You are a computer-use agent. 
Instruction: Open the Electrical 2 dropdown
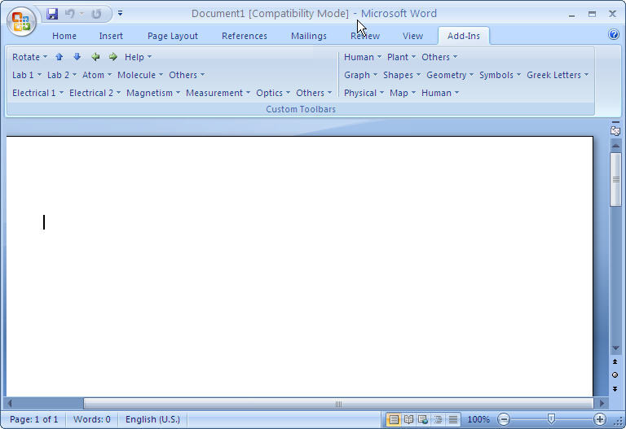[x=95, y=93]
